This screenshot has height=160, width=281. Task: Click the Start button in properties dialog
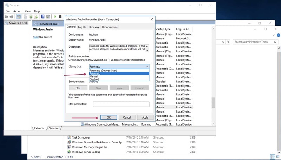[x=78, y=88]
